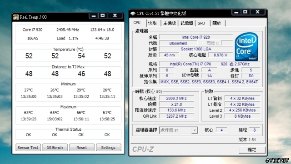Switch to the 主機板 tab

click(x=170, y=23)
